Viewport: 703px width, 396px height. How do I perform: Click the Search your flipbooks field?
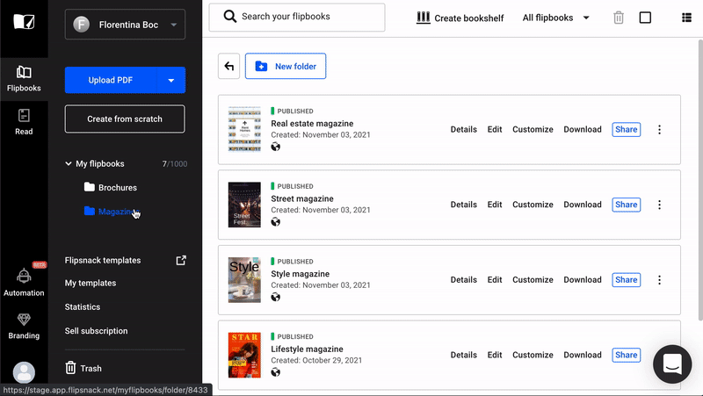click(297, 17)
